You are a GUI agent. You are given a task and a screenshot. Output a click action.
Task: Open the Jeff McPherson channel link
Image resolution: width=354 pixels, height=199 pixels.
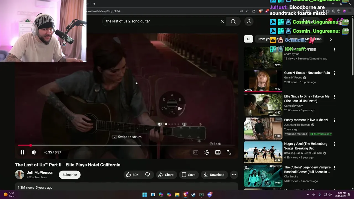pyautogui.click(x=40, y=172)
